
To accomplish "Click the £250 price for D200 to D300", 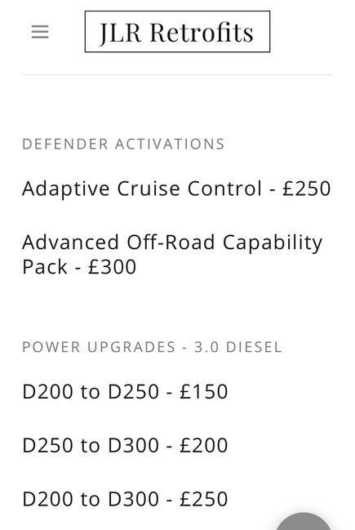I will coord(204,499).
